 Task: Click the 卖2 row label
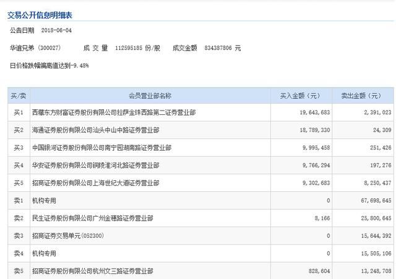click(19, 219)
